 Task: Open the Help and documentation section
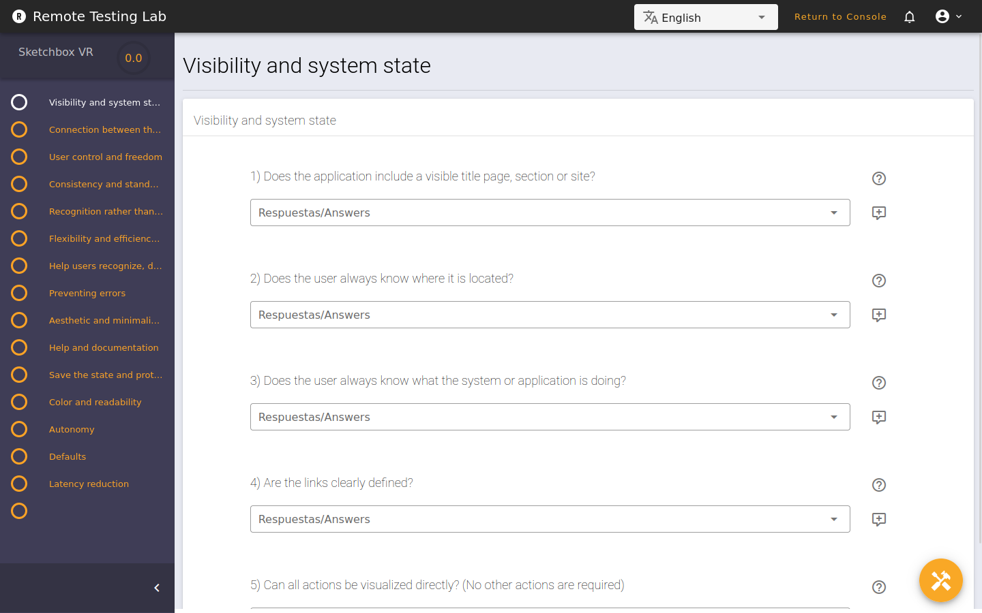tap(104, 347)
